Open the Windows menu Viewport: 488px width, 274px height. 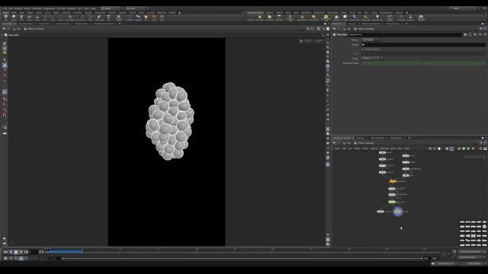tap(37, 8)
